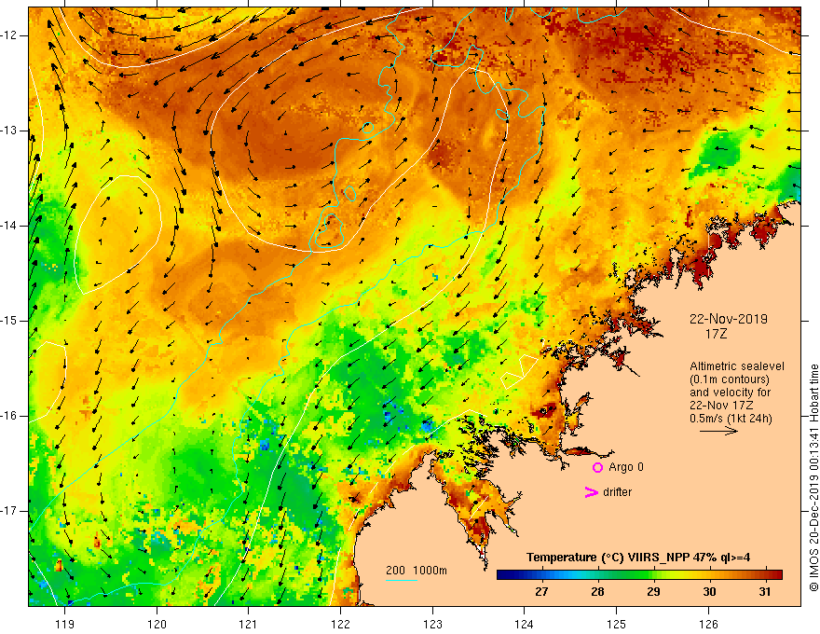The height and width of the screenshot is (634, 820).
Task: Click the colorbar tick label 28
Action: coord(597,592)
